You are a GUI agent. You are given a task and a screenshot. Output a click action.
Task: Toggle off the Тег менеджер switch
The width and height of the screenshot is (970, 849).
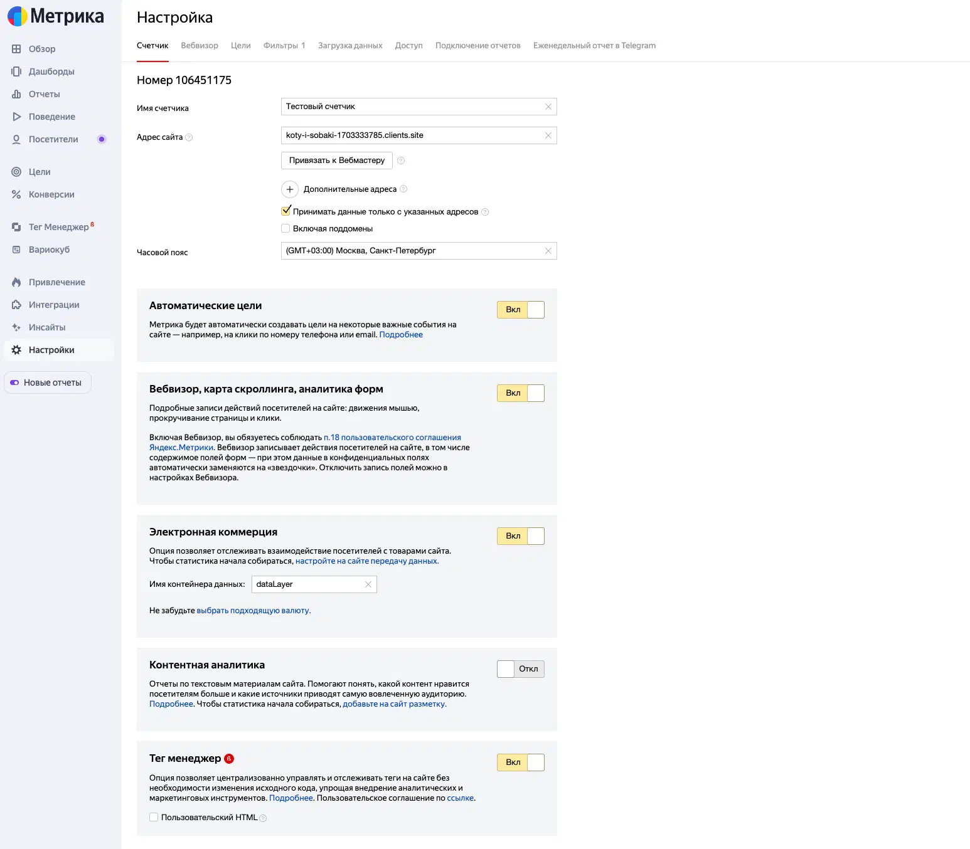point(521,762)
